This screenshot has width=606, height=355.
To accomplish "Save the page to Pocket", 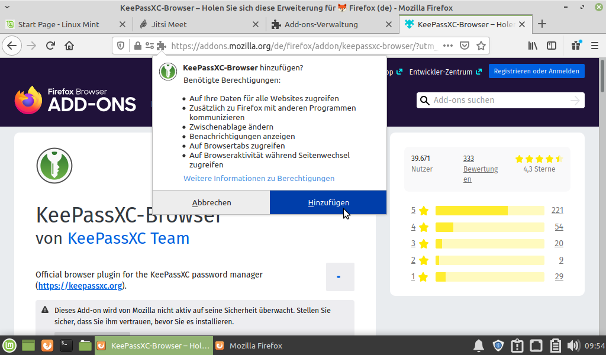I will click(x=465, y=46).
